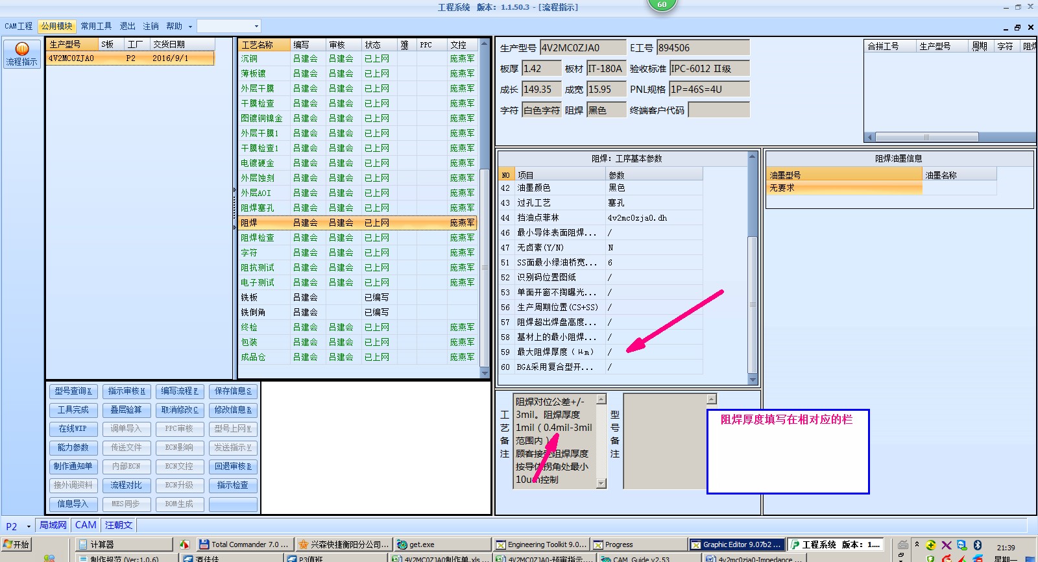Viewport: 1038px width, 562px height.
Task: Click the 工艺名称 column header
Action: pyautogui.click(x=264, y=45)
